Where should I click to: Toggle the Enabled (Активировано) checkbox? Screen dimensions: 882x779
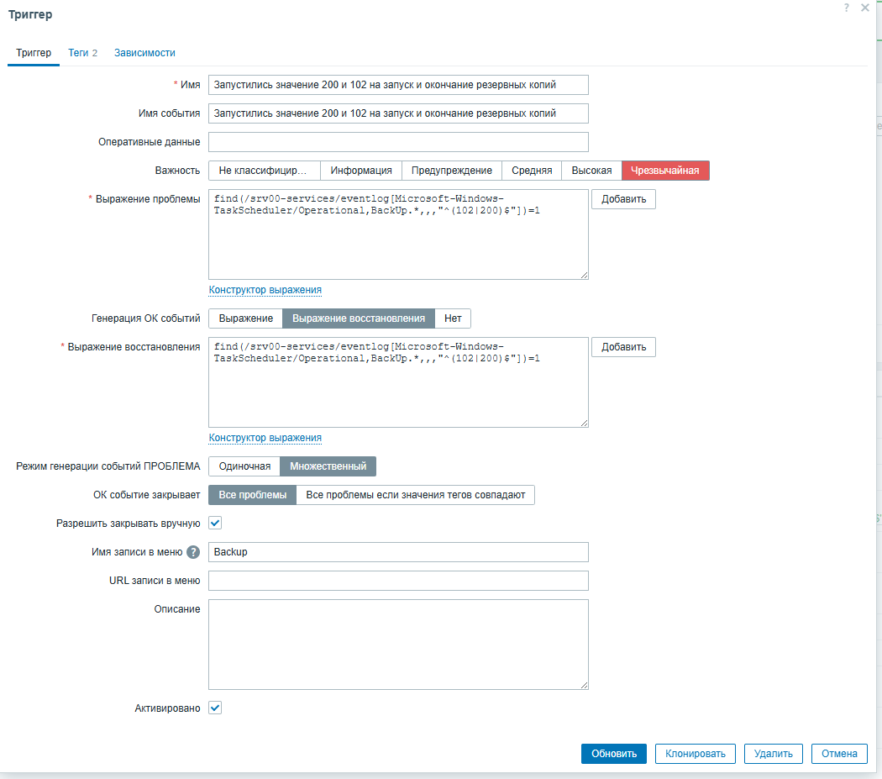click(x=215, y=708)
